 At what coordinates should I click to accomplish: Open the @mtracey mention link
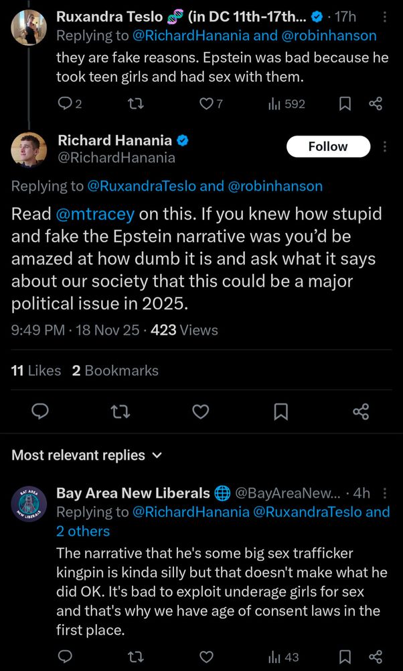(x=95, y=214)
